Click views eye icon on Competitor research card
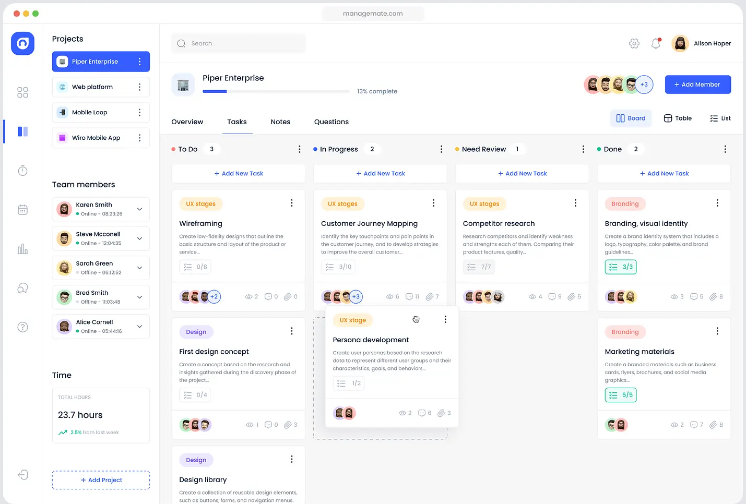Viewport: 746px width, 504px height. (x=532, y=297)
